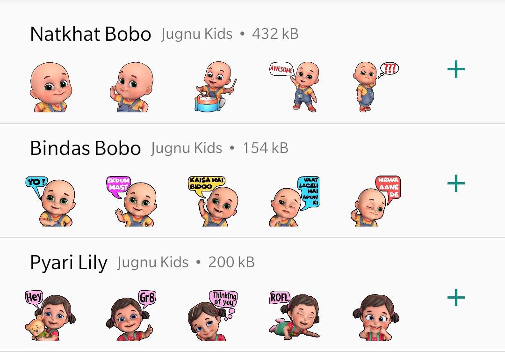Open the Pyari Lily pack title
Viewport: 505px width, 352px height.
[69, 263]
